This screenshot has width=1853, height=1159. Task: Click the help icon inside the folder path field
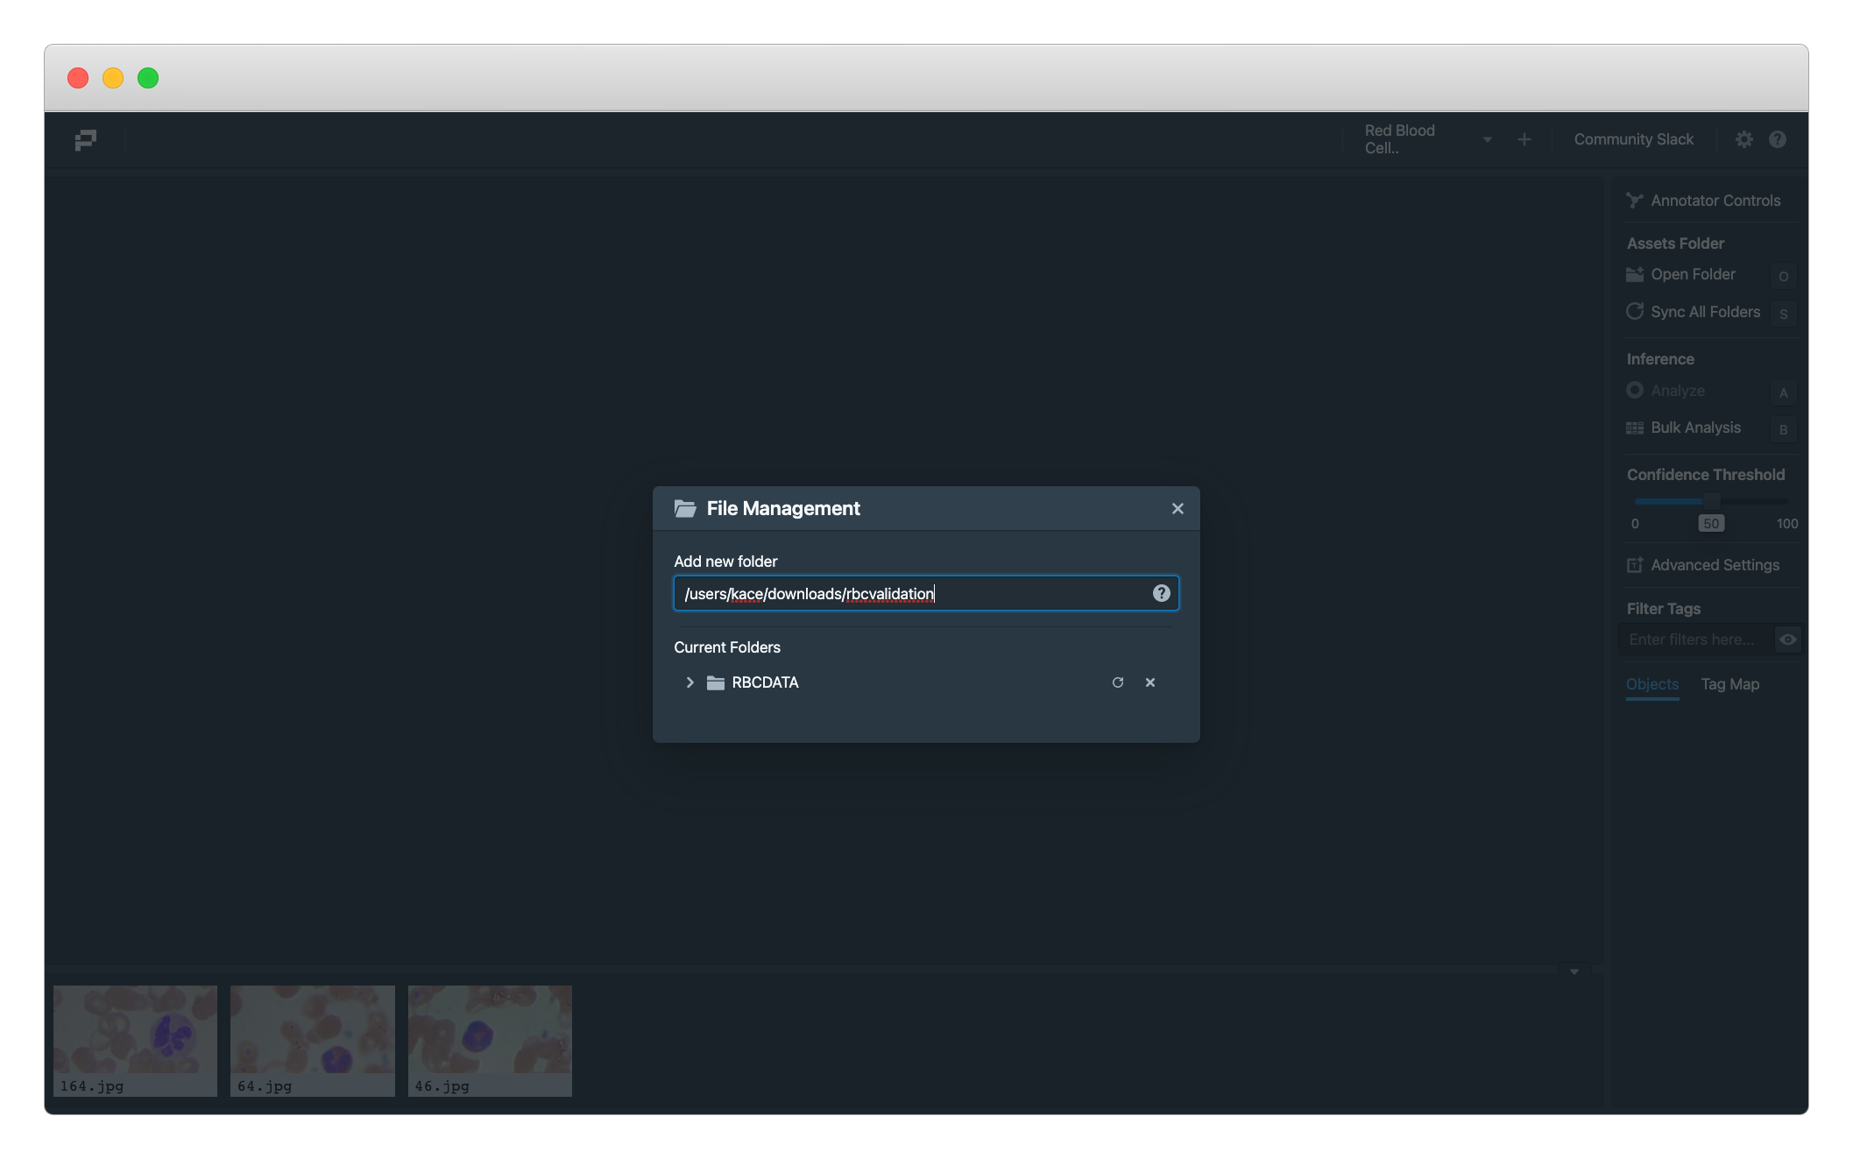tap(1161, 593)
